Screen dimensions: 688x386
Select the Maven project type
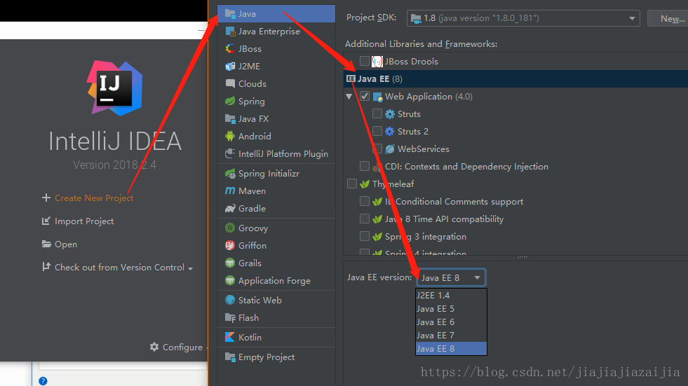[276, 191]
